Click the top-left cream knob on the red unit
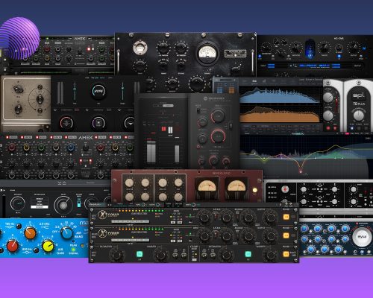Image resolution: width=373 pixels, height=298 pixels. tap(129, 183)
